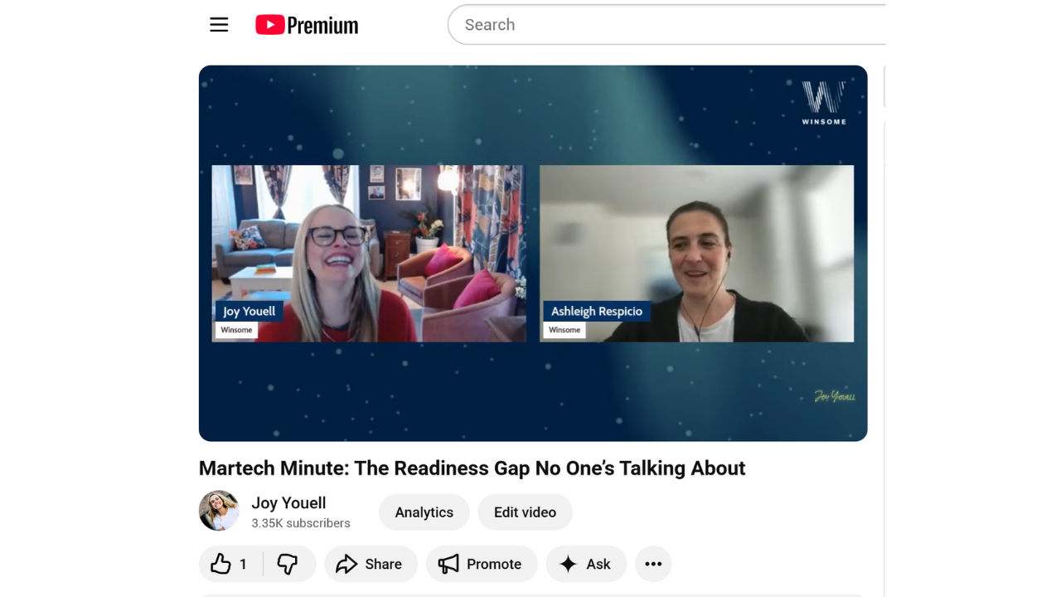The width and height of the screenshot is (1061, 597).
Task: Click the Edit video button
Action: point(525,512)
